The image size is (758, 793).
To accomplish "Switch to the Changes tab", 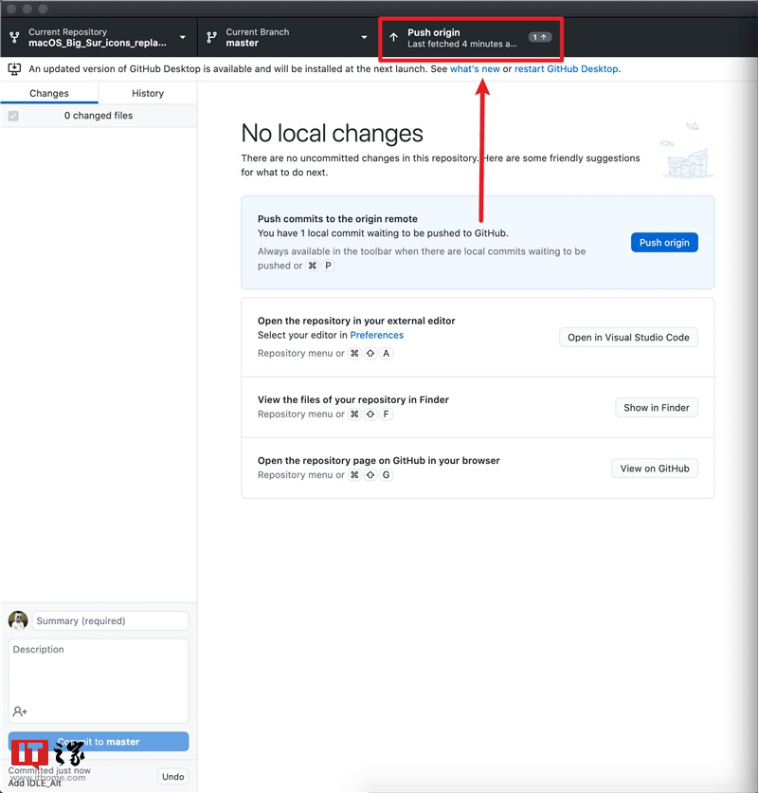I will pyautogui.click(x=49, y=93).
